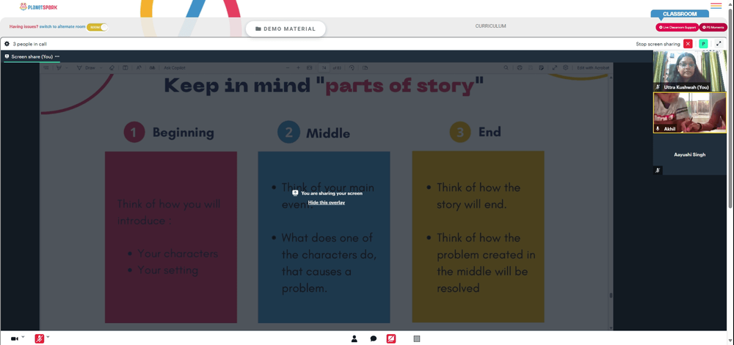This screenshot has height=345, width=734.
Task: Open PDF viewer settings gear
Action: coord(565,67)
